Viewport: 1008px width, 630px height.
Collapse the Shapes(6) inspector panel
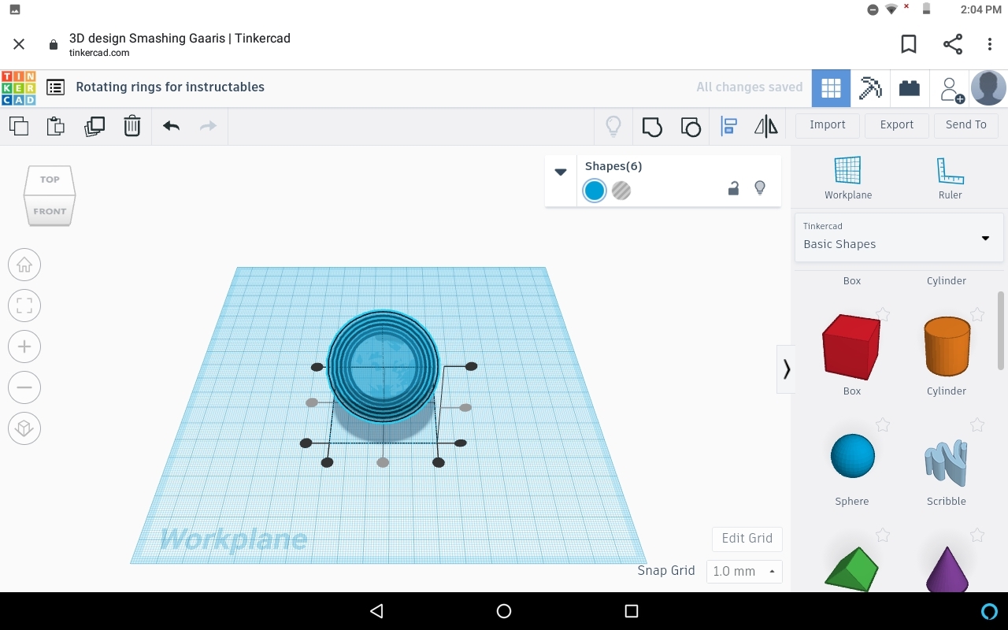pyautogui.click(x=561, y=172)
